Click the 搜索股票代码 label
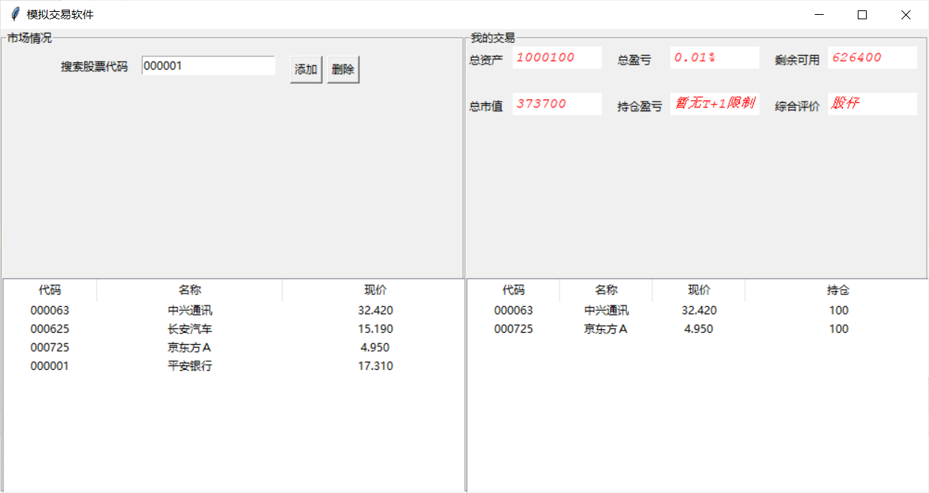This screenshot has height=493, width=929. point(94,67)
